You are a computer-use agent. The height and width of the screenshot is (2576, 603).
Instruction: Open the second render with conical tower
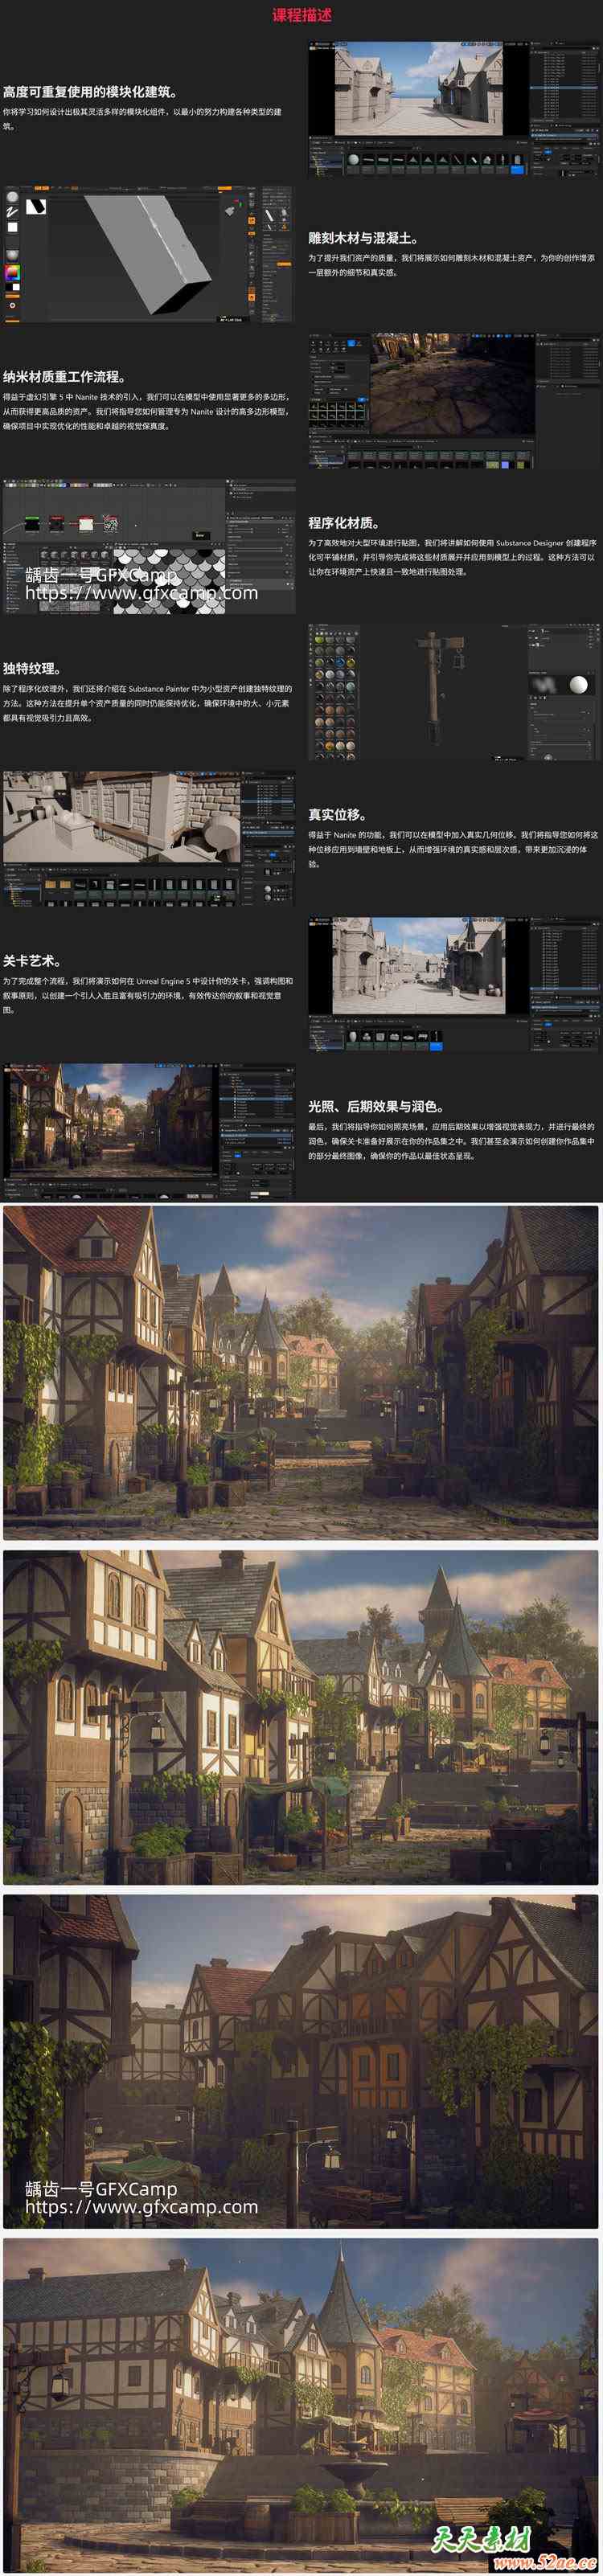(301, 1717)
